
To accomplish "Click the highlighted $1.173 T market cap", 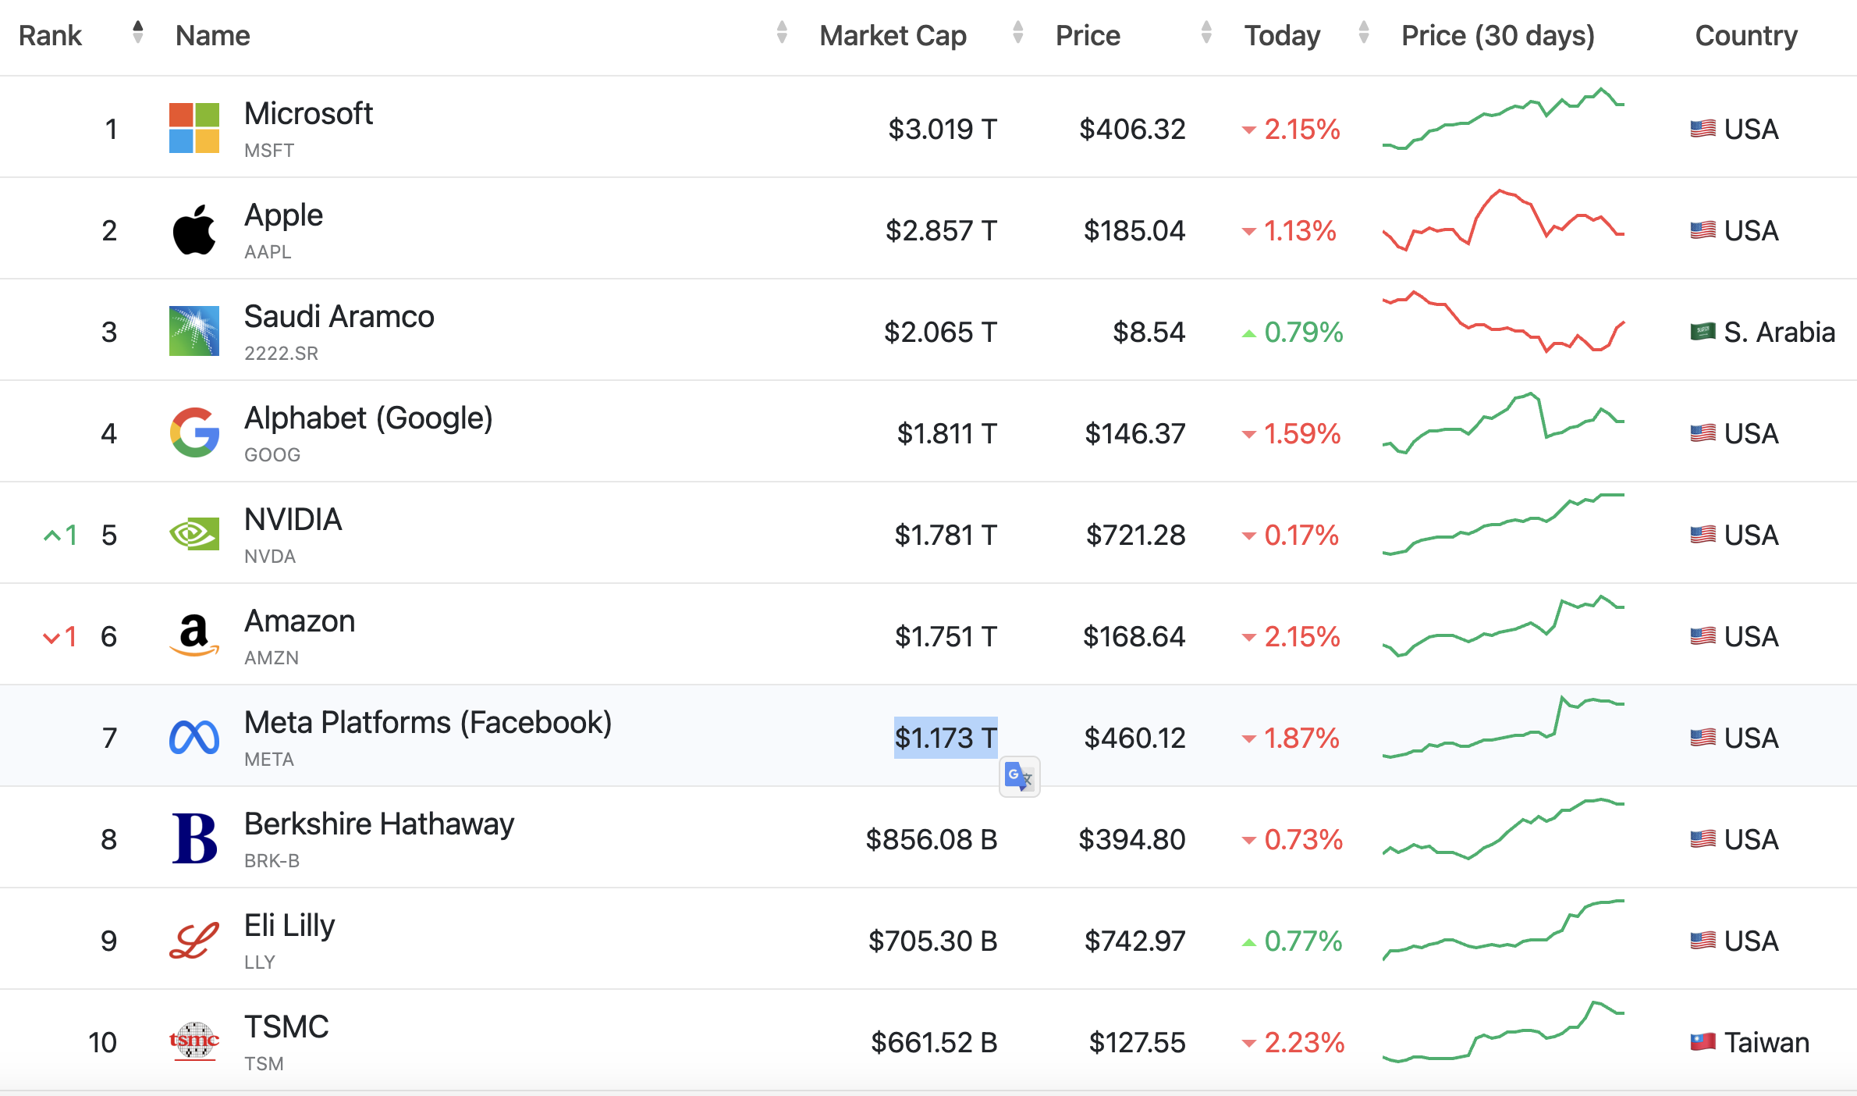I will (946, 738).
